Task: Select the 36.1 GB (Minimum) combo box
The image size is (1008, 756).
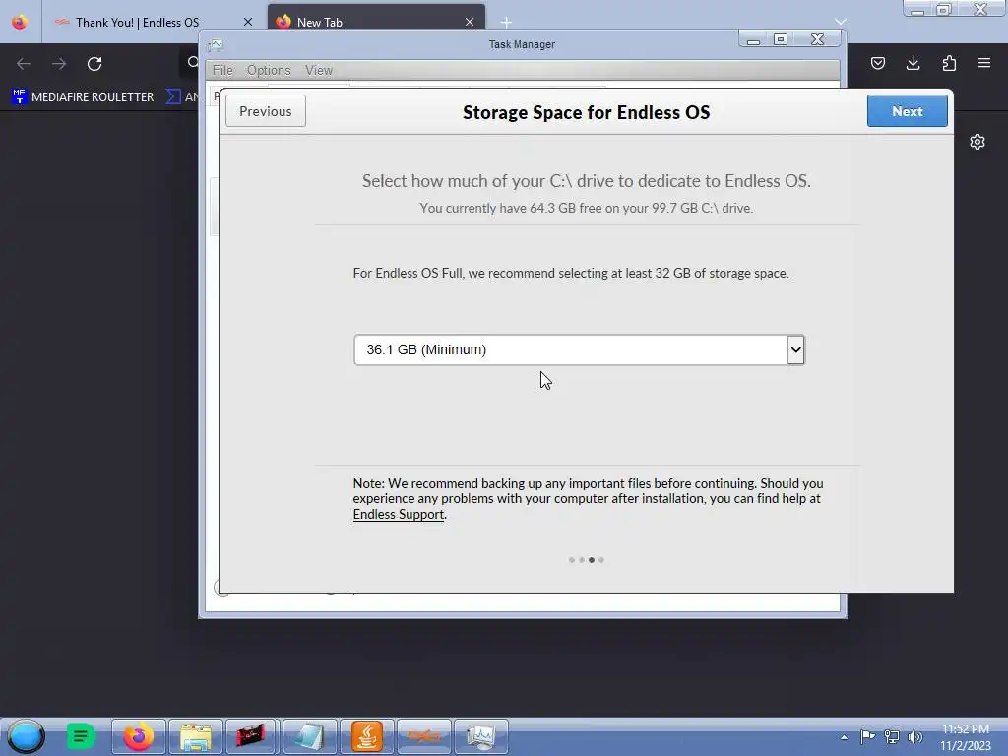Action: [x=579, y=349]
